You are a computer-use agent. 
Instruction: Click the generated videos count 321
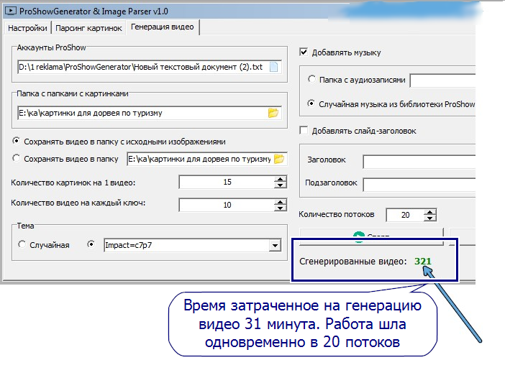pos(422,261)
